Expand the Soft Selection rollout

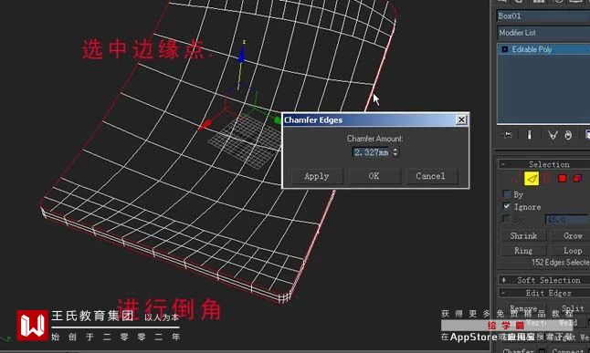[544, 280]
